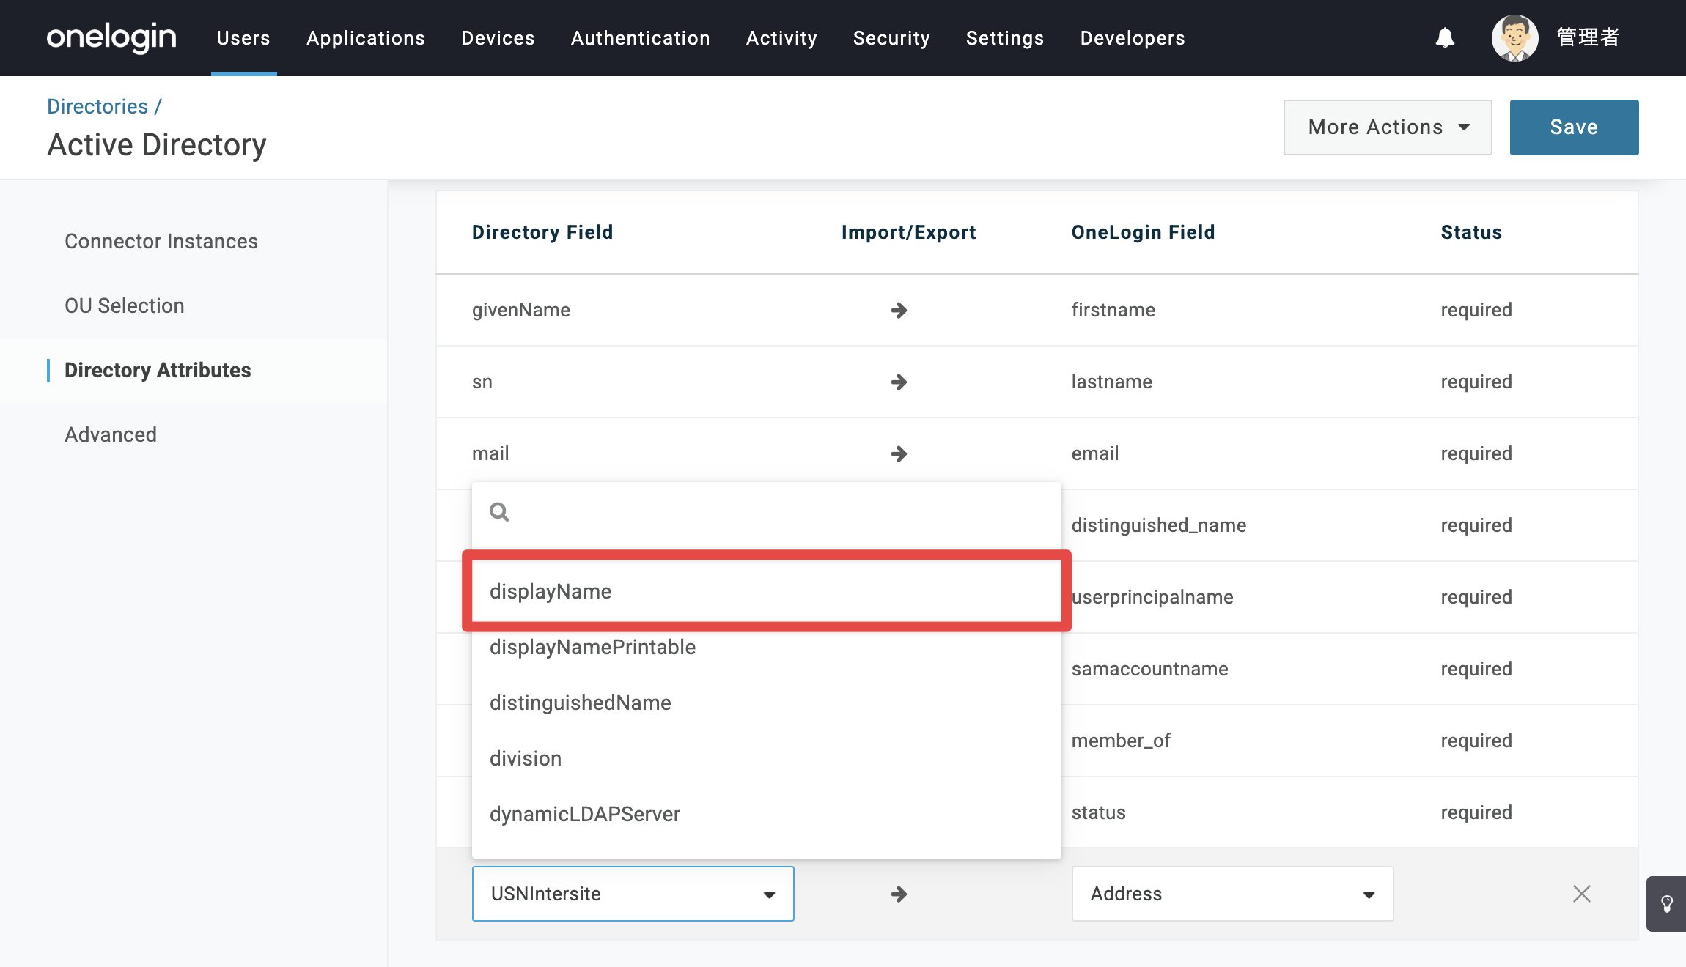Viewport: 1686px width, 967px height.
Task: Open the Authentication menu
Action: click(x=641, y=38)
